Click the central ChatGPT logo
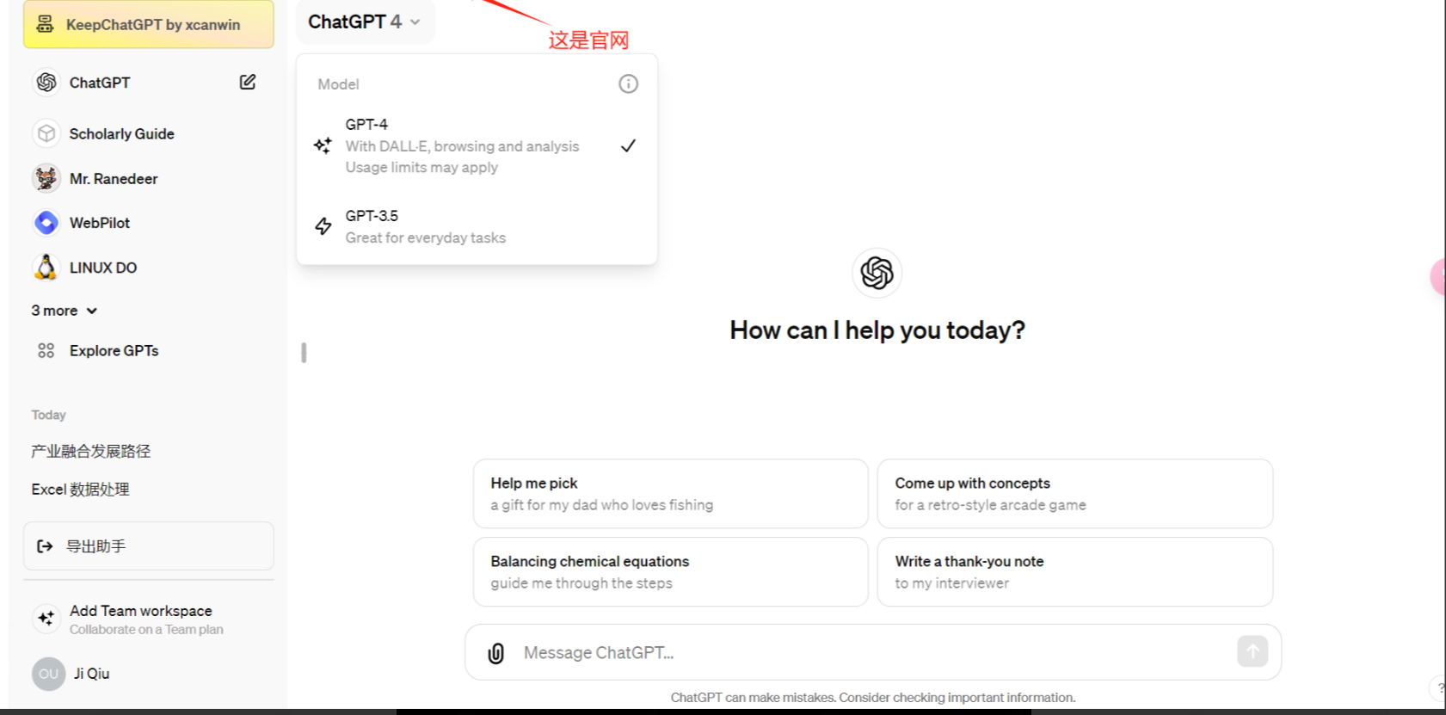 point(877,273)
